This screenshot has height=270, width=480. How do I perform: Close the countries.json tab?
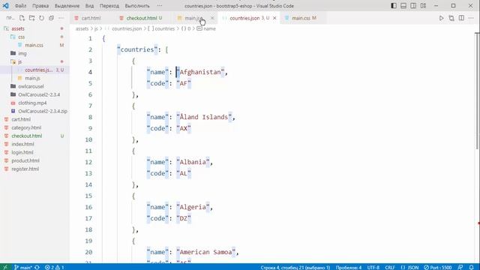[x=274, y=18]
